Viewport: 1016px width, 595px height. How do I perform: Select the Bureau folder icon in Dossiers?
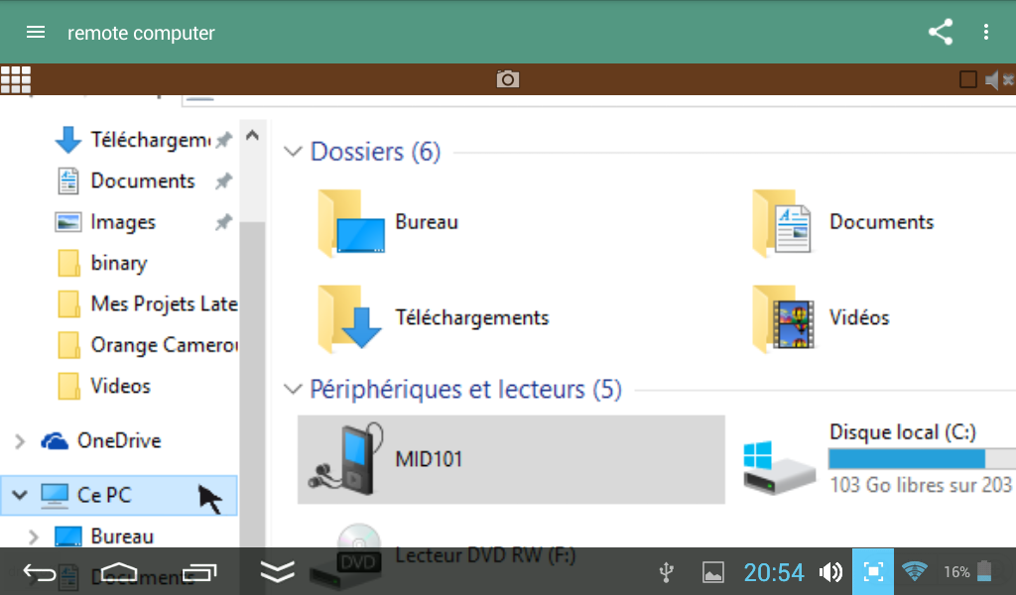pyautogui.click(x=351, y=223)
